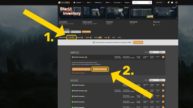Click the Upgrade Now button
193x108 pixels.
tap(138, 42)
